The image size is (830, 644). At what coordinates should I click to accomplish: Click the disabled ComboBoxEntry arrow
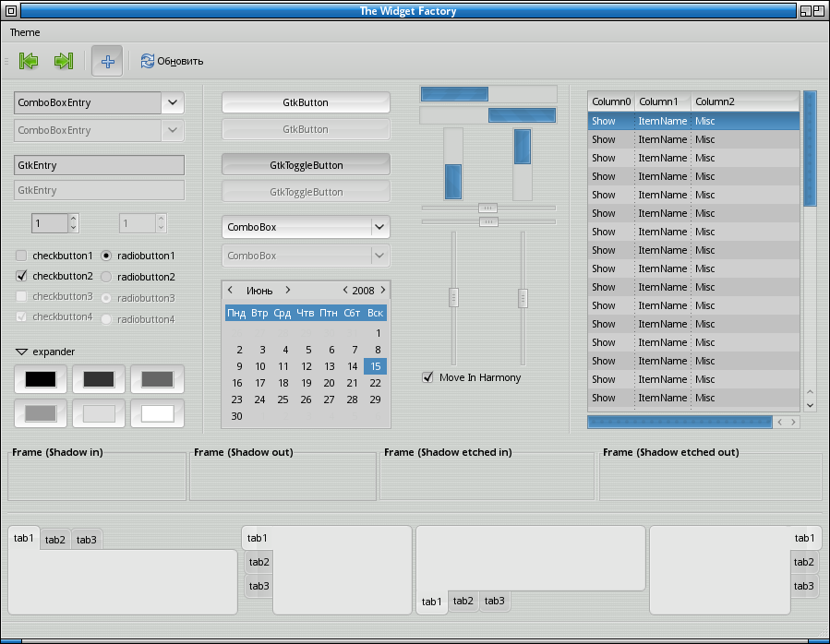tap(173, 130)
